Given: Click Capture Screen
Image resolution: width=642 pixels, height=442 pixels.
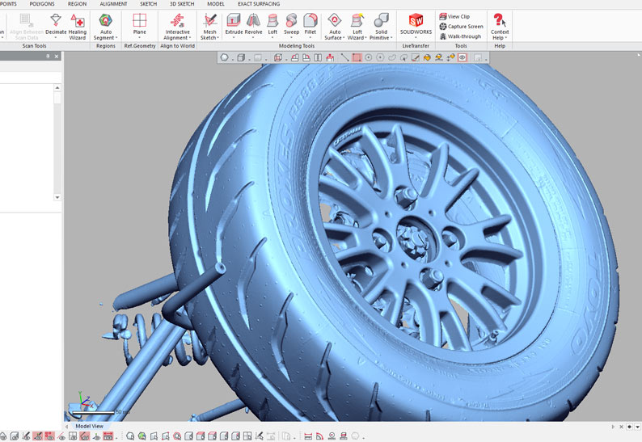Looking at the screenshot, I should click(461, 26).
